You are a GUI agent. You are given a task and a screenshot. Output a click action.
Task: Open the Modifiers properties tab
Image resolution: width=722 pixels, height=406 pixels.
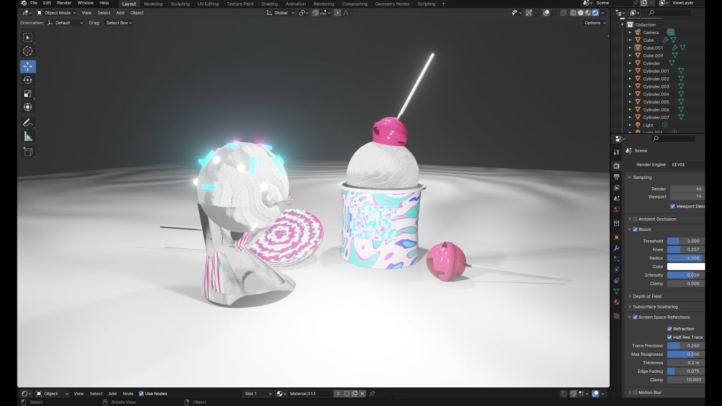click(617, 248)
